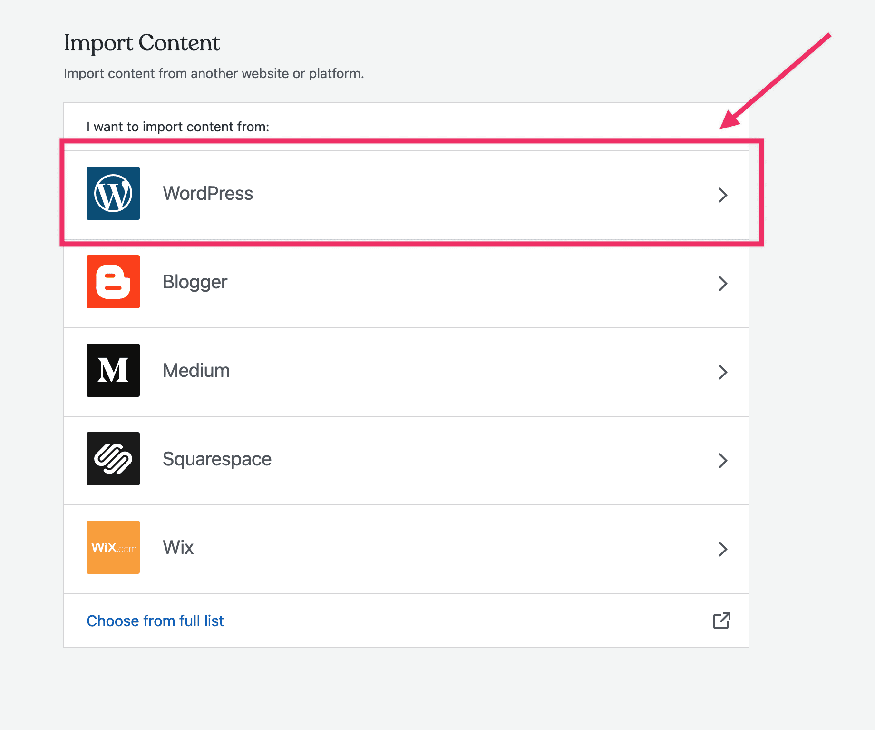Pick the Medium text label
This screenshot has width=875, height=730.
point(196,371)
